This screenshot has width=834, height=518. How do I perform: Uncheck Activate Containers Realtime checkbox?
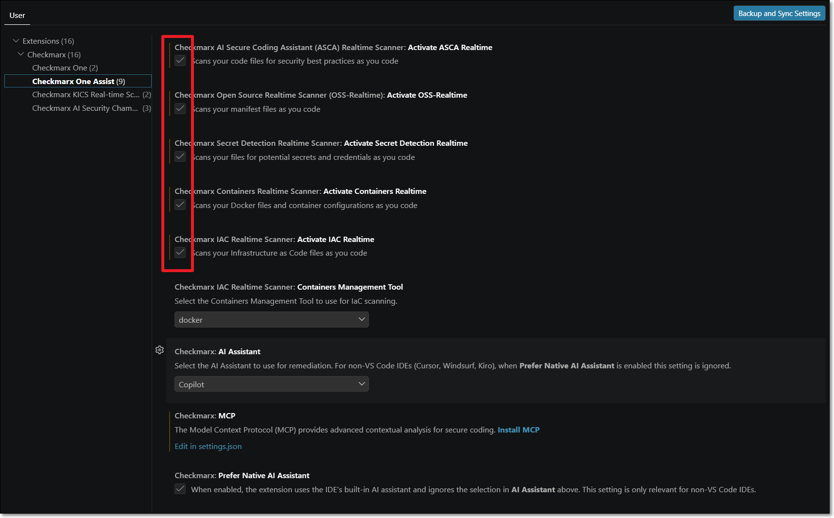[x=180, y=205]
